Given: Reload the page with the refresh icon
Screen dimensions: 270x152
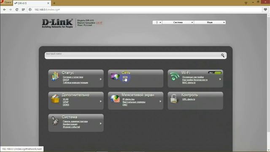Looking at the screenshot, I should pos(17,10).
